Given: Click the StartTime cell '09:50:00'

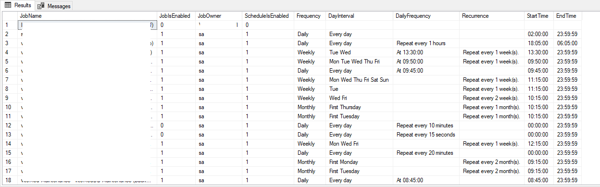Looking at the screenshot, I should [539, 62].
